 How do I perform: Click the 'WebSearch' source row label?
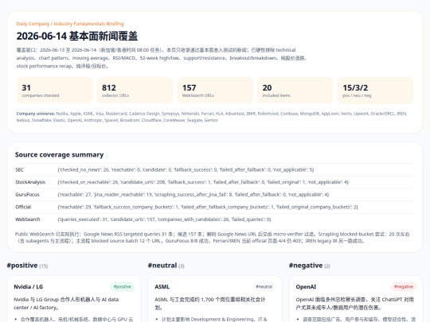pyautogui.click(x=27, y=219)
